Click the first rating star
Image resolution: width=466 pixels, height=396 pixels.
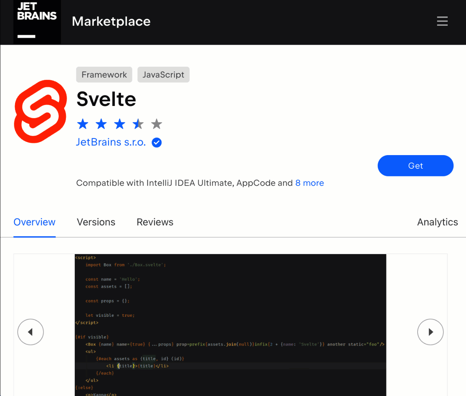[83, 124]
